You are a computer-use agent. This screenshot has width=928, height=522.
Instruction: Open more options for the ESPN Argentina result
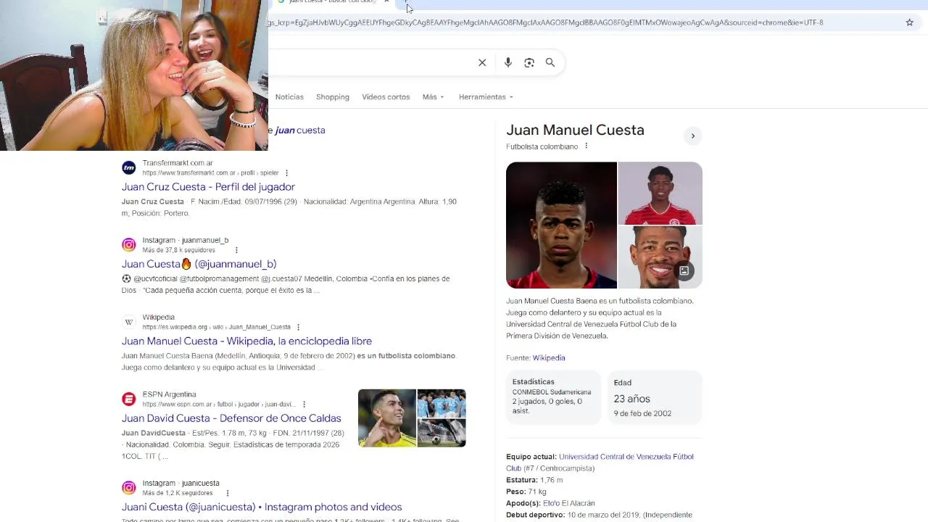[x=304, y=405]
